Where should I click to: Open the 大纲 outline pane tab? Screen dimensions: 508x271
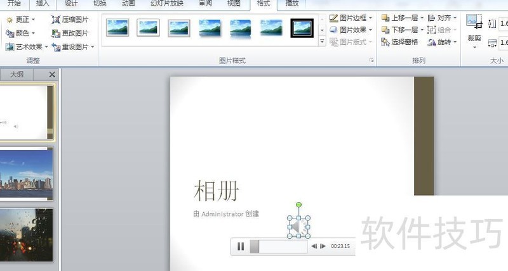(x=17, y=75)
